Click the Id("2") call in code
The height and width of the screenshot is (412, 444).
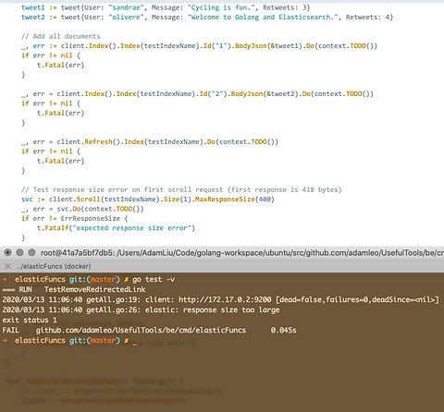tap(213, 94)
